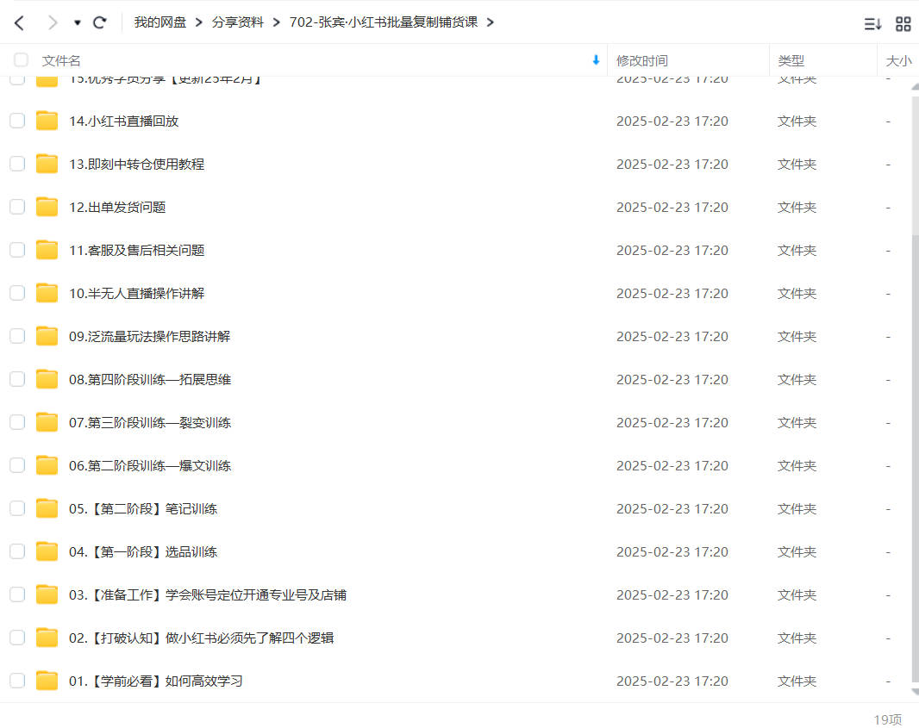Select checkbox of 02.【打破认知】 folder
919x728 pixels.
coord(17,638)
